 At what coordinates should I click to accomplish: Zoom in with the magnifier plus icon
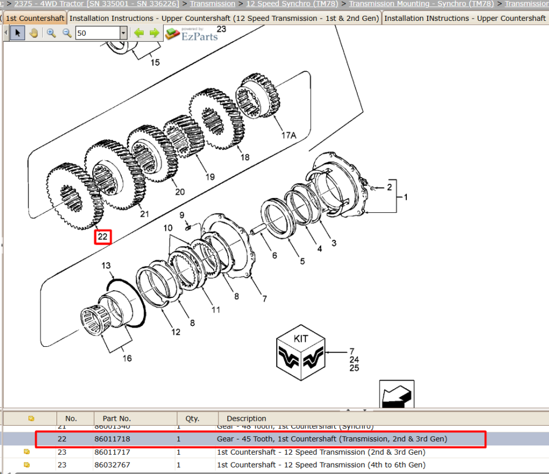[x=51, y=33]
